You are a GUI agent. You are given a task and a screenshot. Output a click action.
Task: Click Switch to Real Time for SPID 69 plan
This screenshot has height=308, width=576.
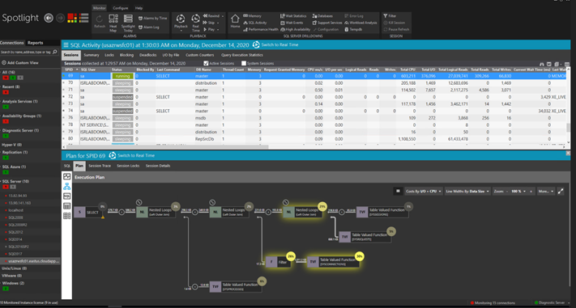[132, 155]
